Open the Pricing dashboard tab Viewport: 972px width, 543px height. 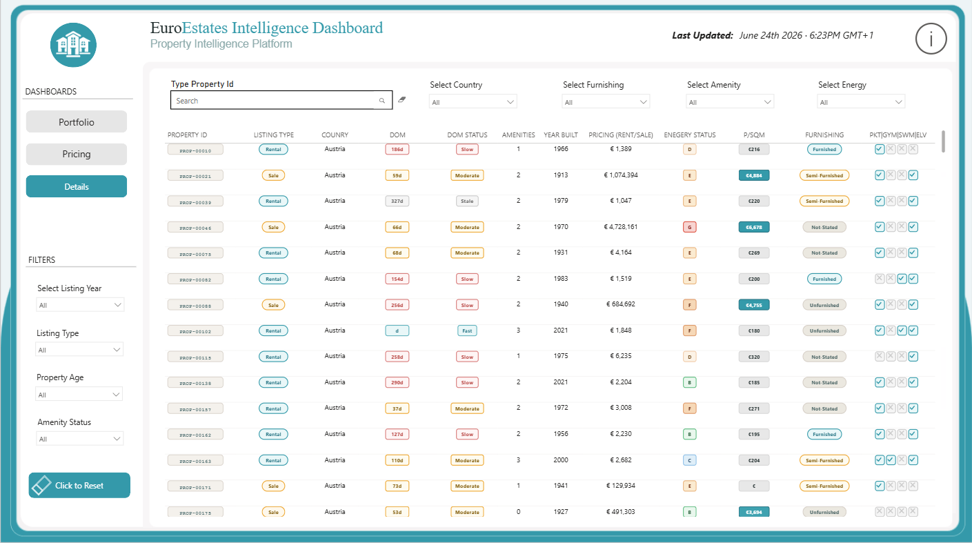coord(77,154)
